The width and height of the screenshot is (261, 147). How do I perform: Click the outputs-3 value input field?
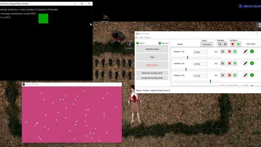pyautogui.click(x=199, y=76)
